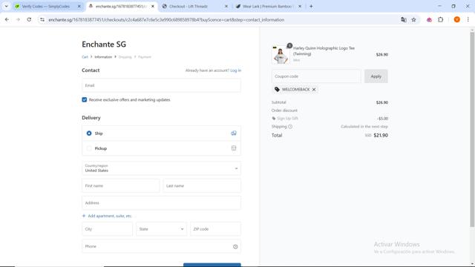The height and width of the screenshot is (267, 475).
Task: Click the $21.90 total amount
Action: point(381,135)
